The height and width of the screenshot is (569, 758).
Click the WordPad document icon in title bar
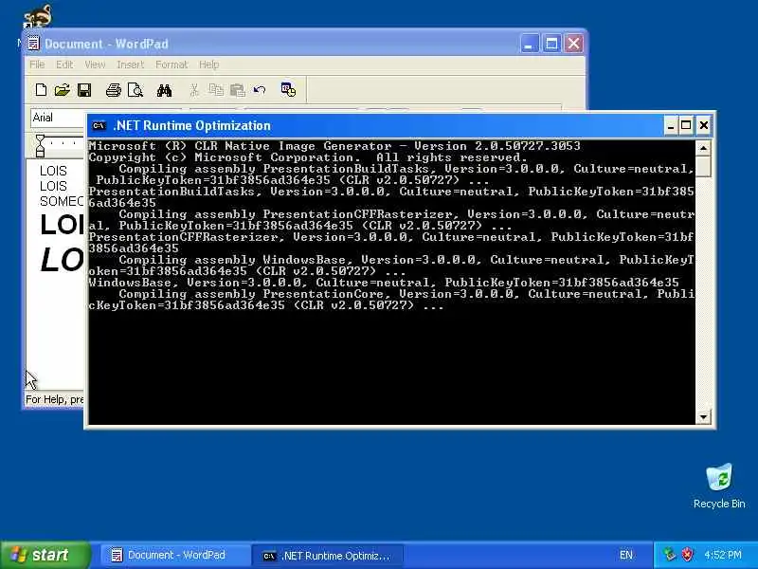point(33,44)
